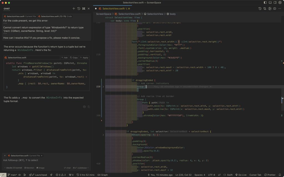Expand the folded Group block at line 220
The height and width of the screenshot is (177, 284).
tap(103, 87)
